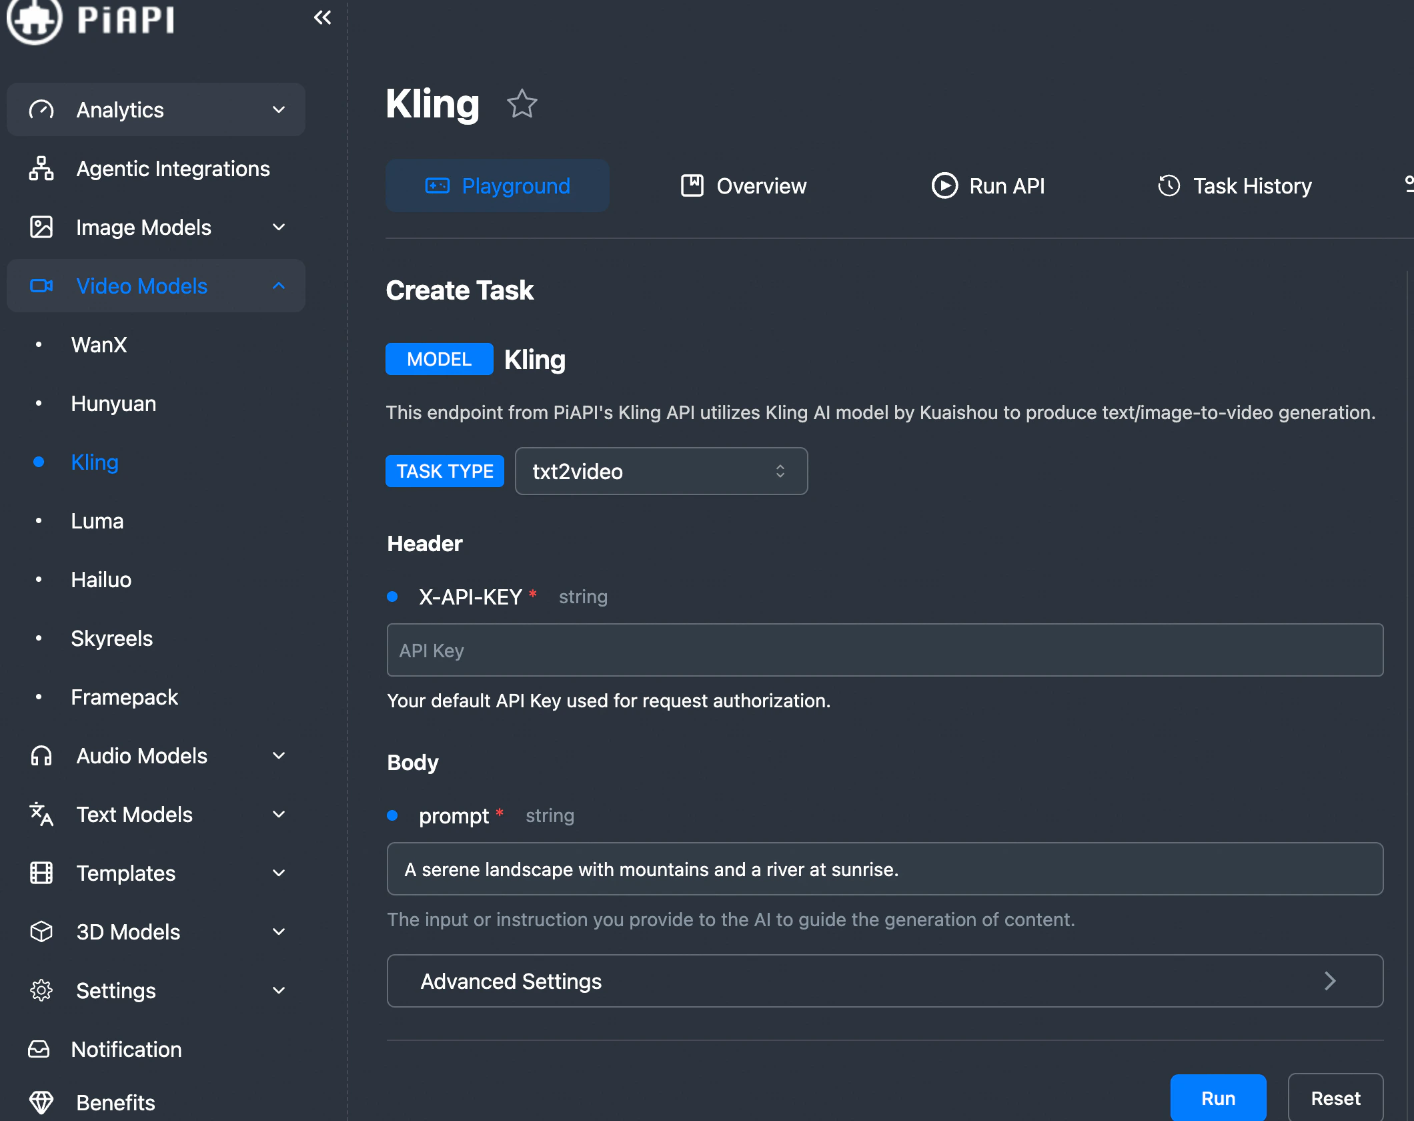Select Hunyuan video model

pyautogui.click(x=113, y=403)
